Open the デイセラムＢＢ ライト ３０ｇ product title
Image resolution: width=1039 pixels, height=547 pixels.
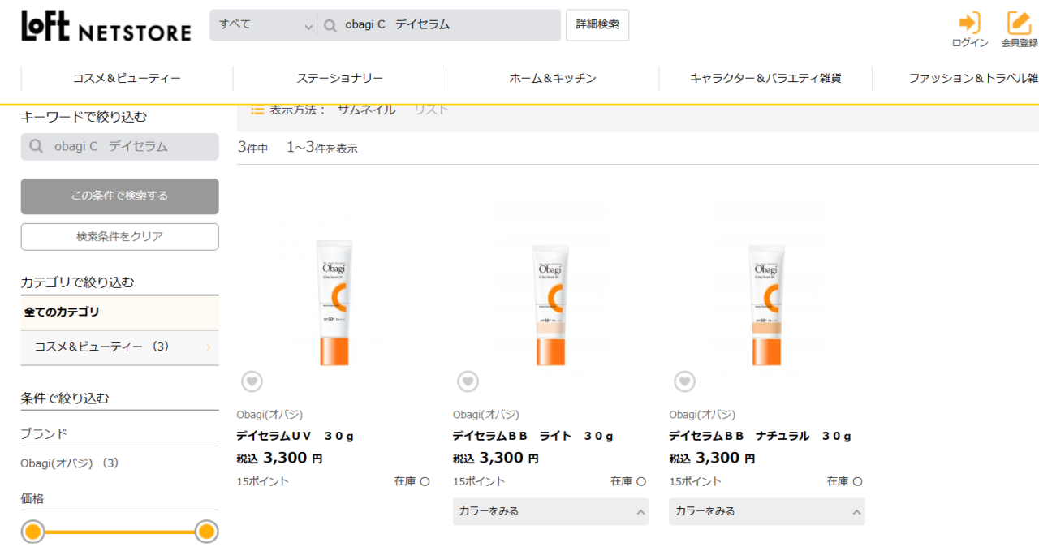coord(533,436)
